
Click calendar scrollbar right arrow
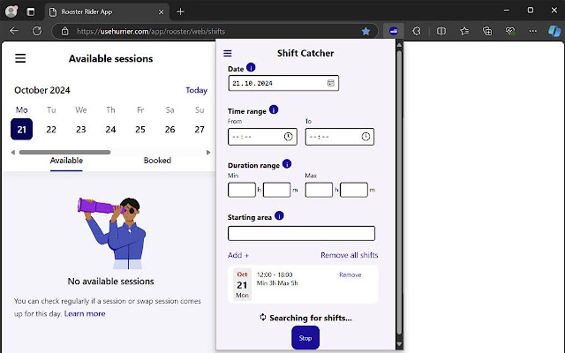click(208, 152)
